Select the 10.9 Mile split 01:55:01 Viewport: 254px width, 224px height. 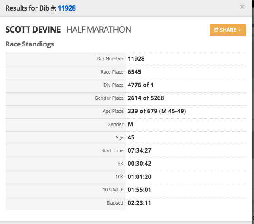139,190
